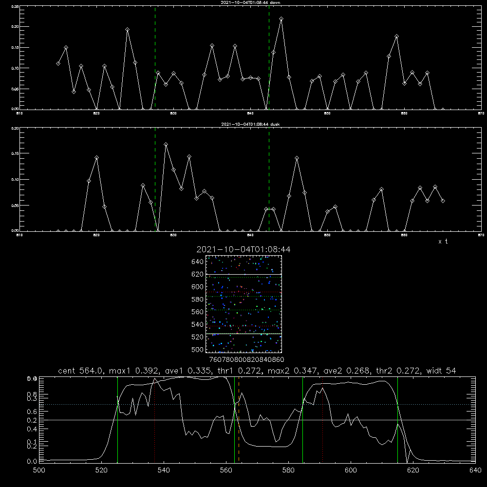Image resolution: width=487 pixels, height=487 pixels.
Task: Click the "620" label on the bottom plot x-axis
Action: click(x=413, y=470)
